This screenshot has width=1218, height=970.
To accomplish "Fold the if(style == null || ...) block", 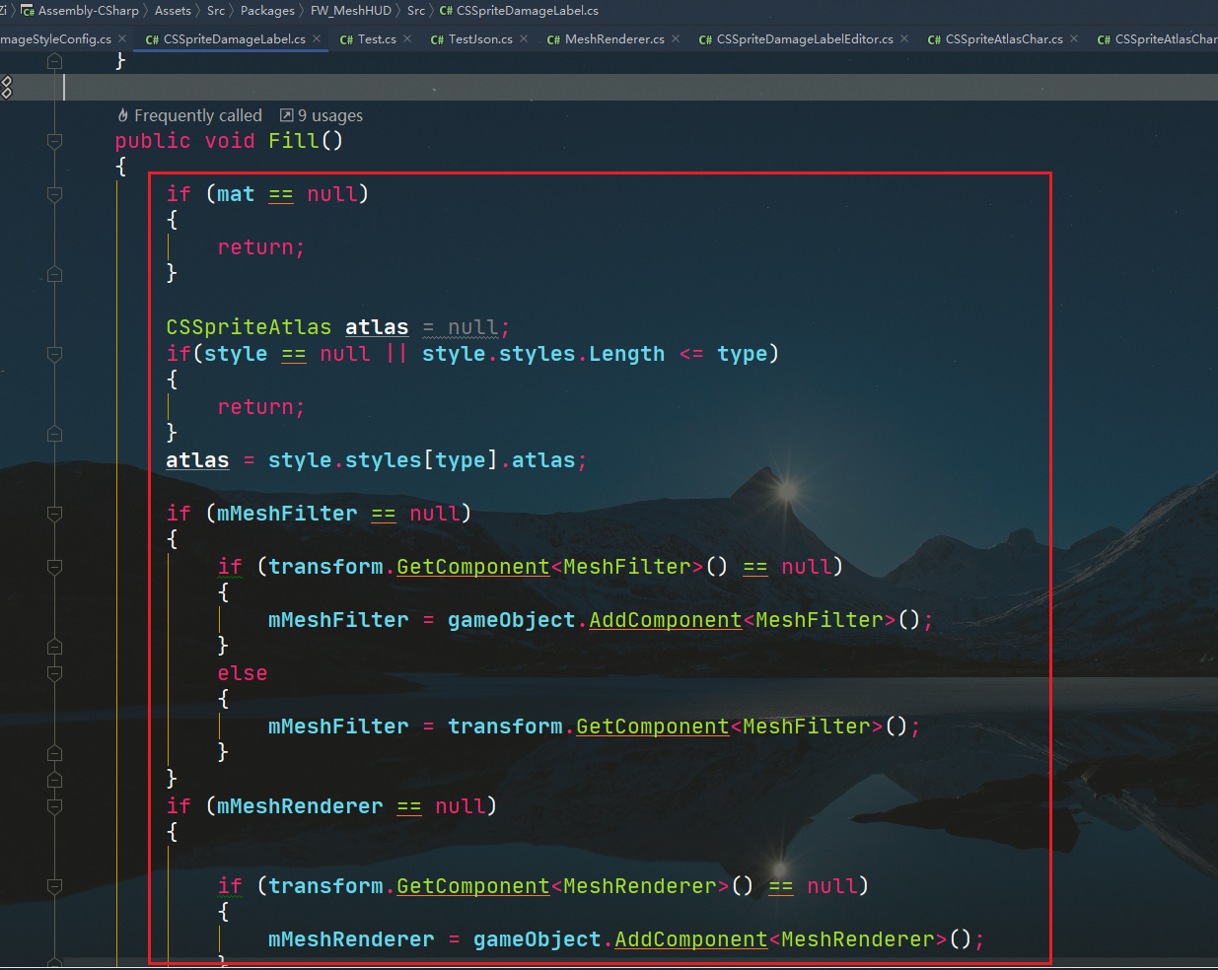I will click(x=55, y=354).
